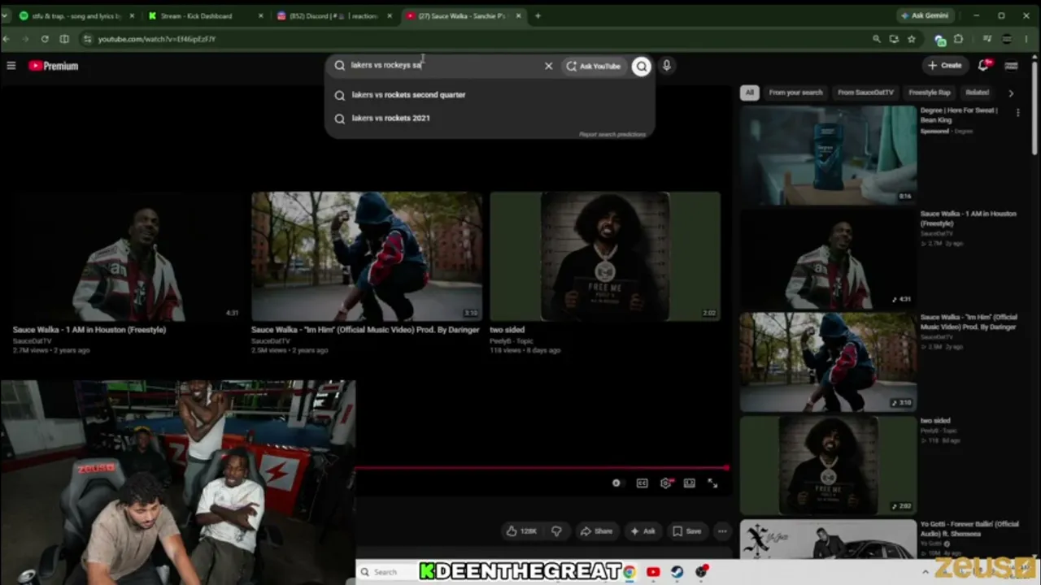Open Ask YouTube assistant
This screenshot has height=585, width=1041.
click(594, 66)
